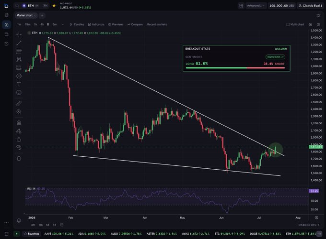
Task: Select the ruler measure tool
Action: (19, 103)
